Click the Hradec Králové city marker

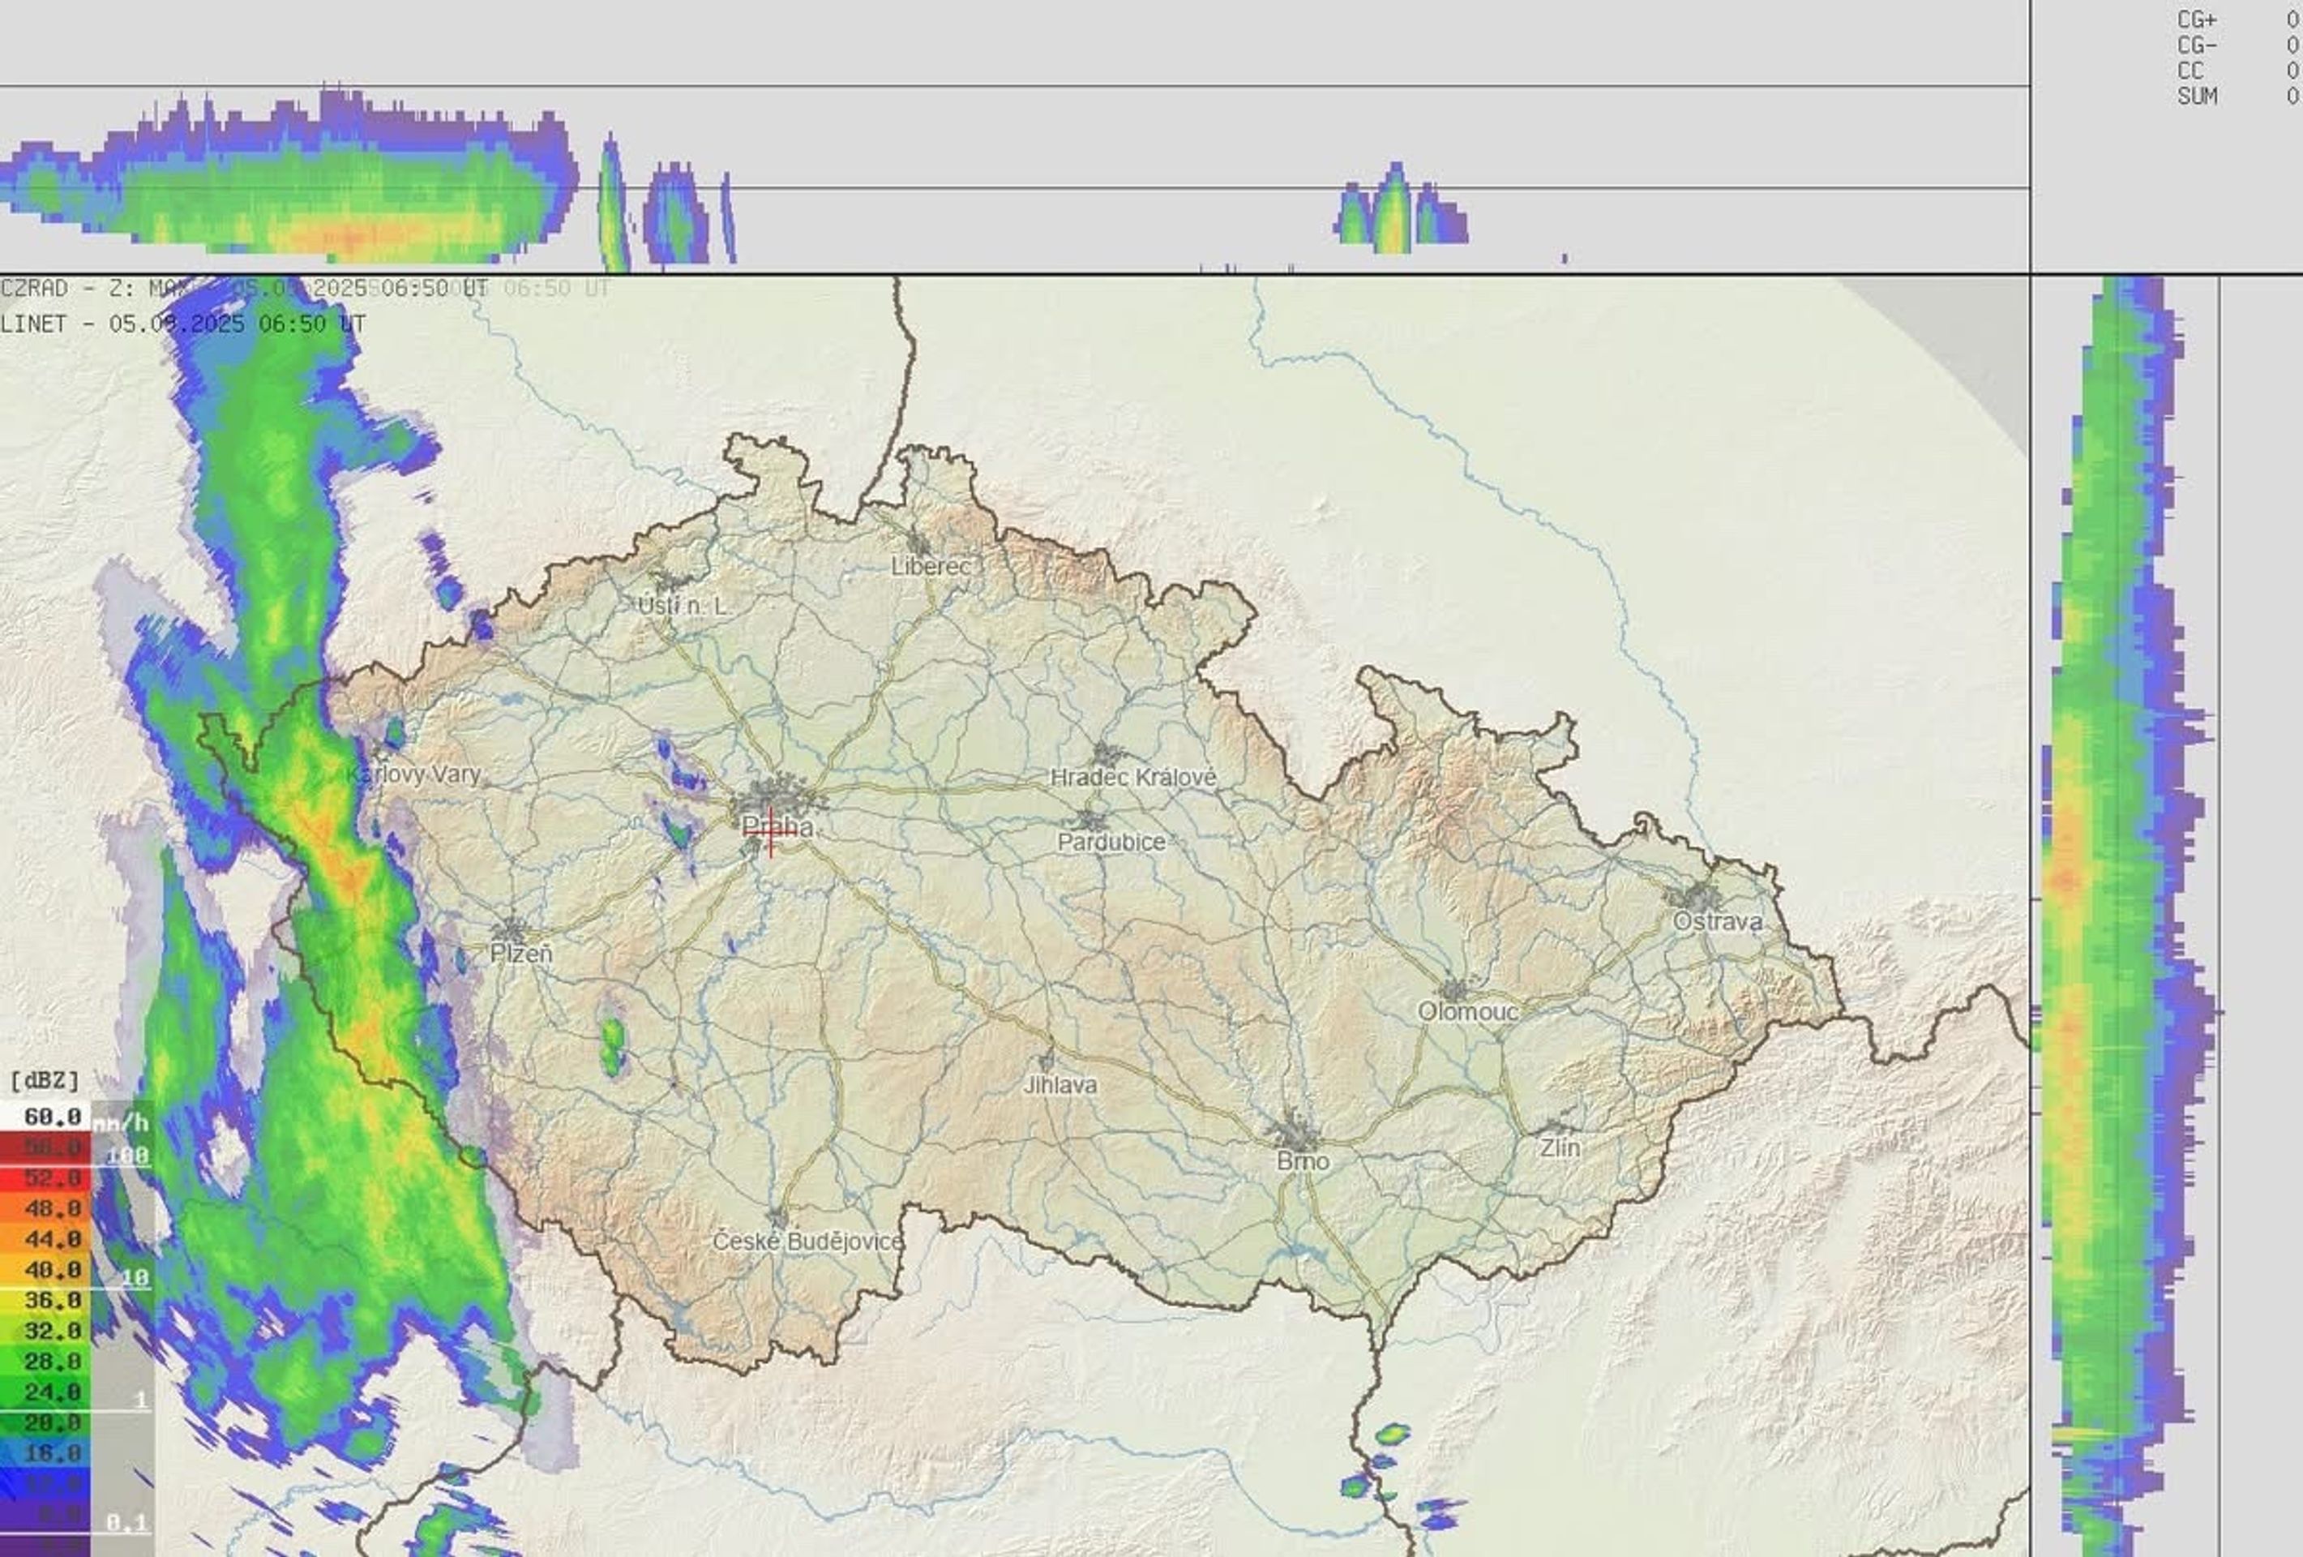pyautogui.click(x=1107, y=754)
